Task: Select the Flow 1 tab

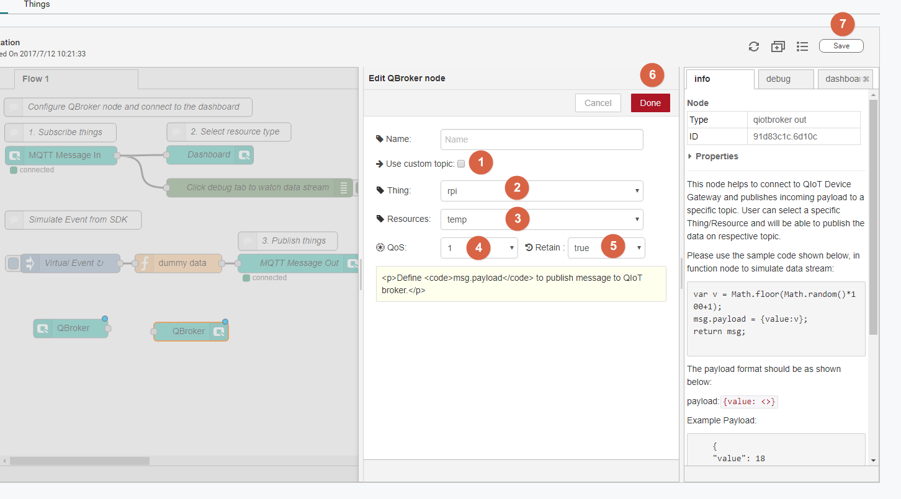Action: click(x=35, y=79)
